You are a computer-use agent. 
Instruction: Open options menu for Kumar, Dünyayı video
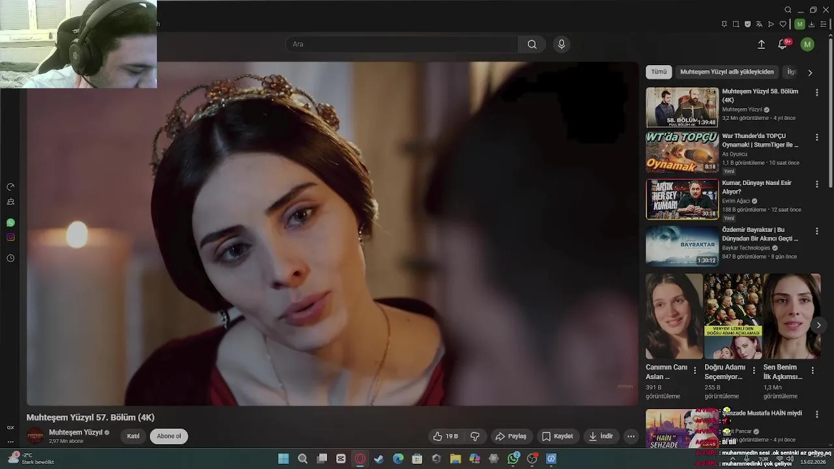coord(816,184)
